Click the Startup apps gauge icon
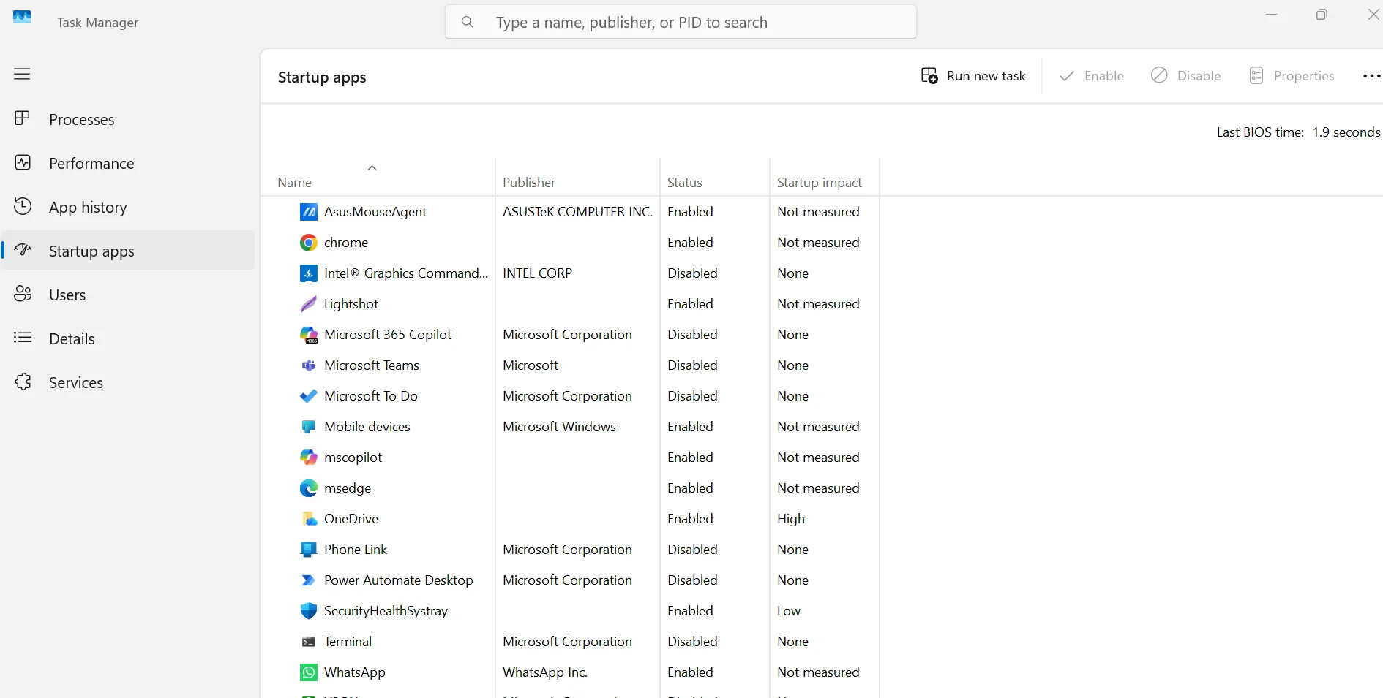The width and height of the screenshot is (1383, 698). coord(23,250)
